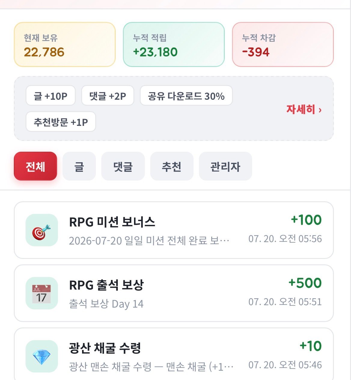Open the RPG 미션 보너스 entry title
351x380 pixels.
pyautogui.click(x=112, y=222)
